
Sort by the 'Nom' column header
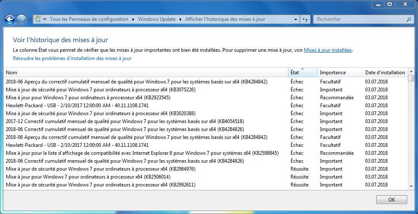click(x=145, y=73)
